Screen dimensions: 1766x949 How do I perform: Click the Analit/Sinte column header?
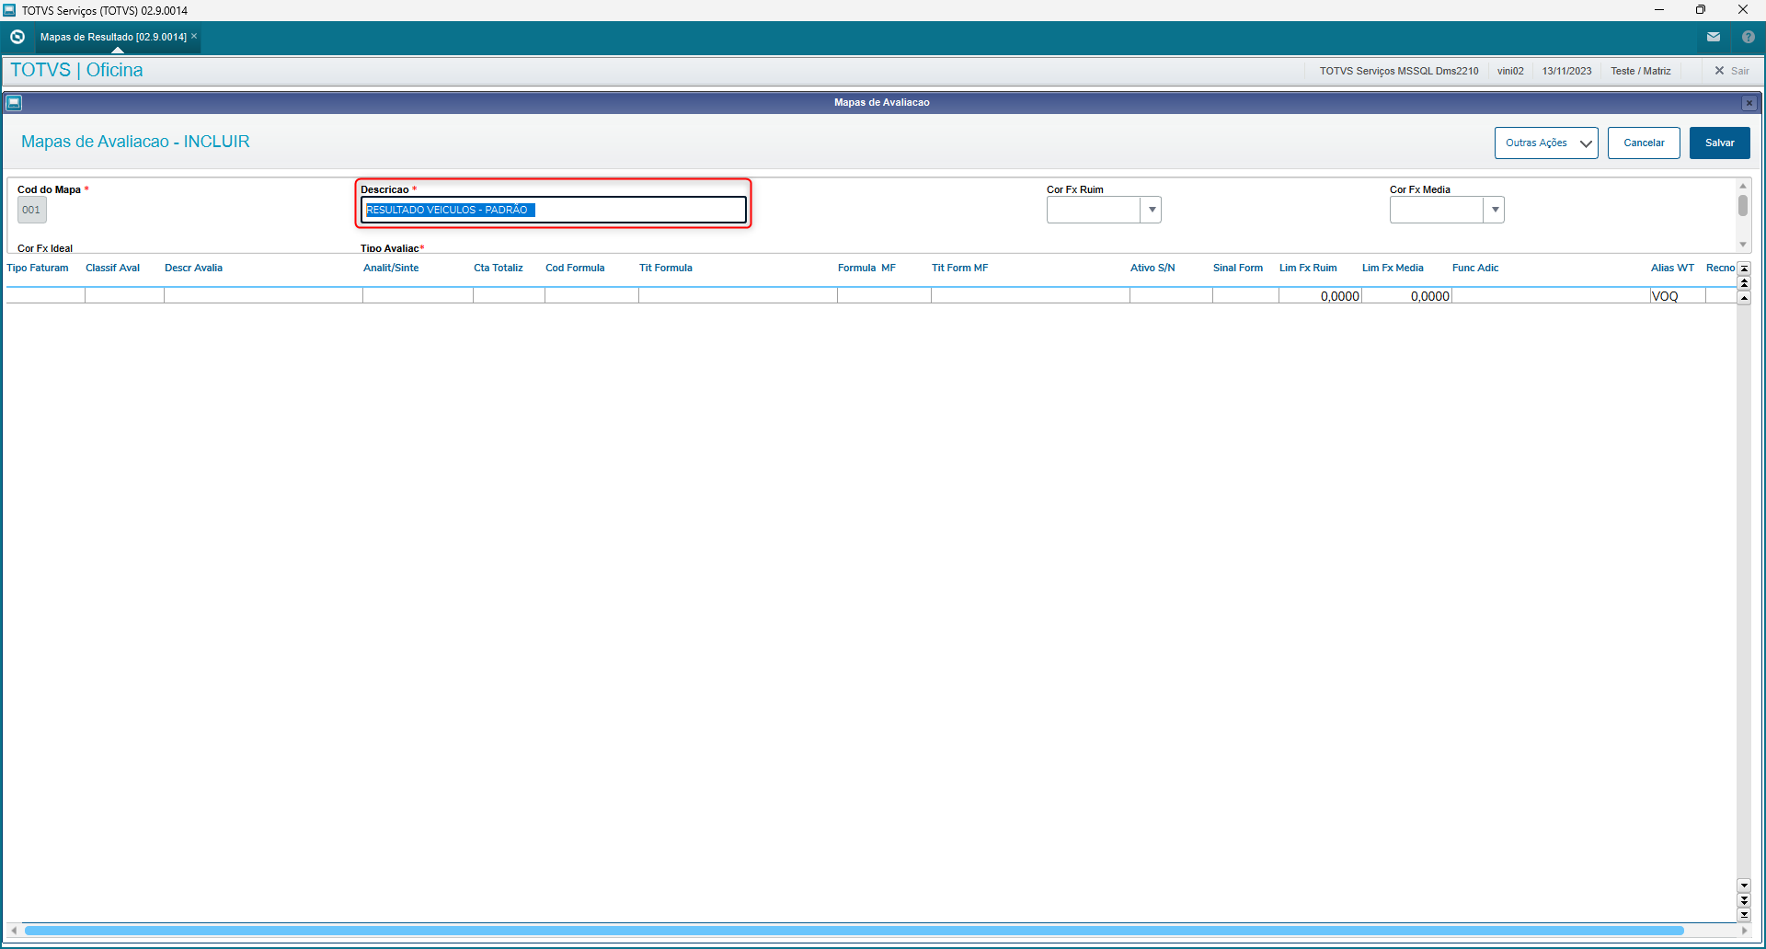pos(391,269)
